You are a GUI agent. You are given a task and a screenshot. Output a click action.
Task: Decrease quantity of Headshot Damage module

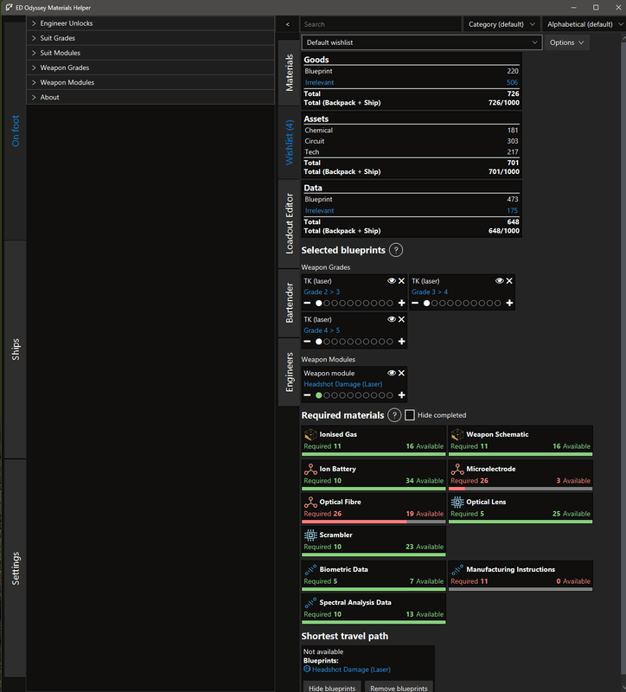tap(307, 395)
